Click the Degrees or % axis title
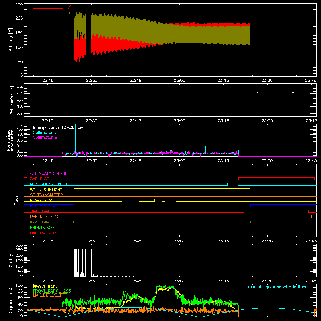The width and height of the screenshot is (321, 321). 11,301
